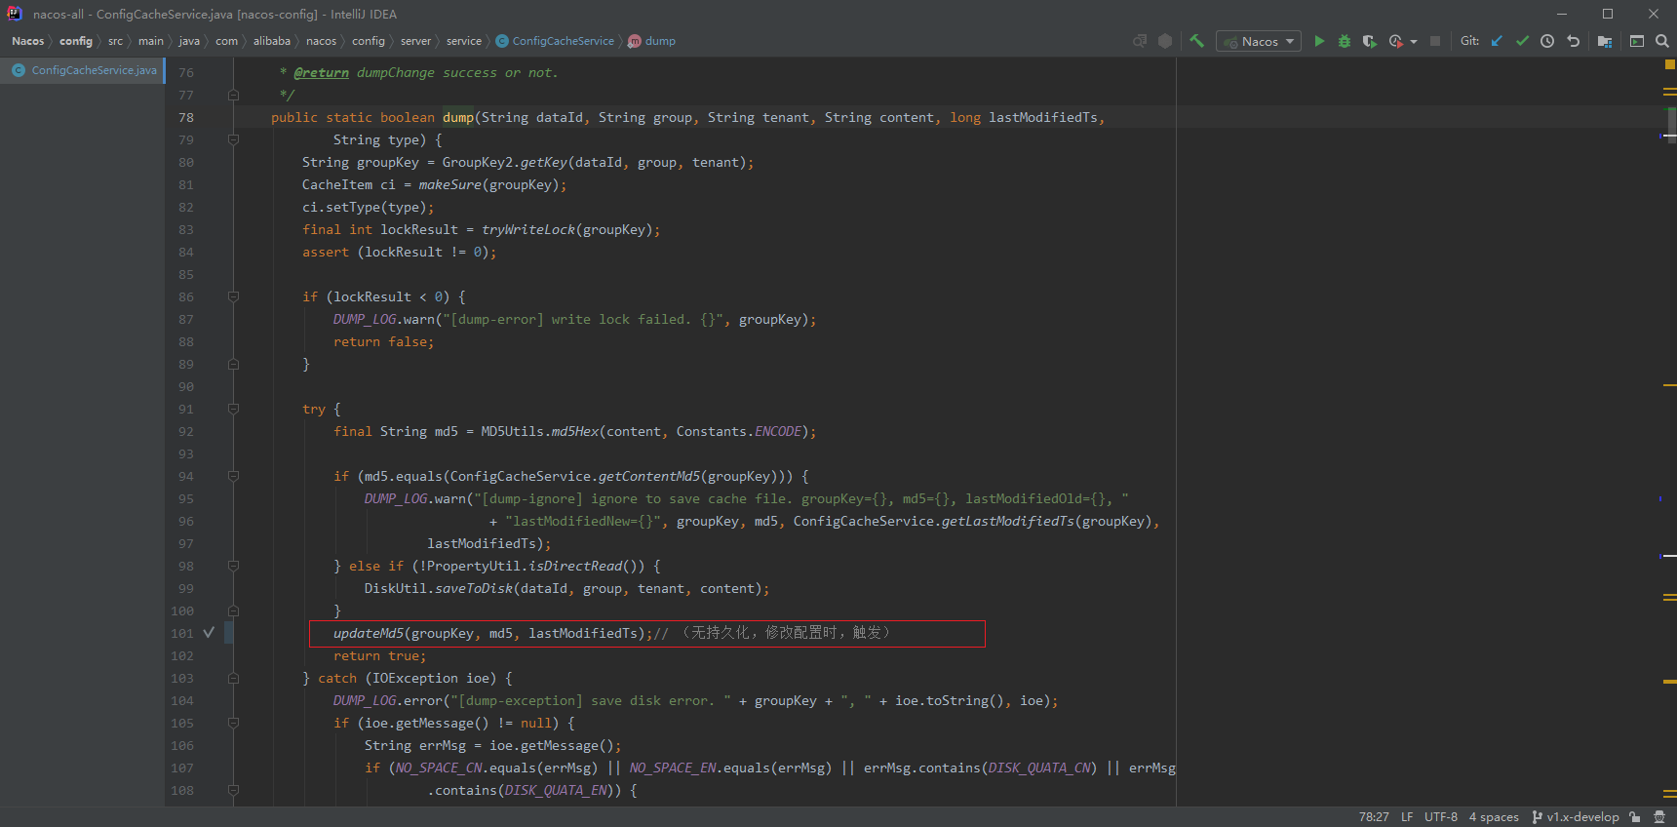Click the IntelliJ IDEA logo in title bar

click(15, 14)
